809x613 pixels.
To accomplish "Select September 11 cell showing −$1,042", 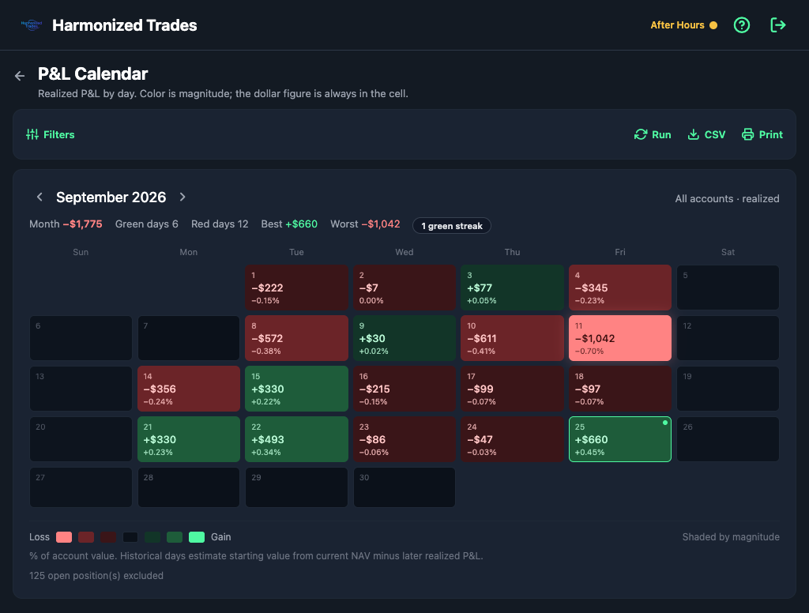I will [x=620, y=338].
